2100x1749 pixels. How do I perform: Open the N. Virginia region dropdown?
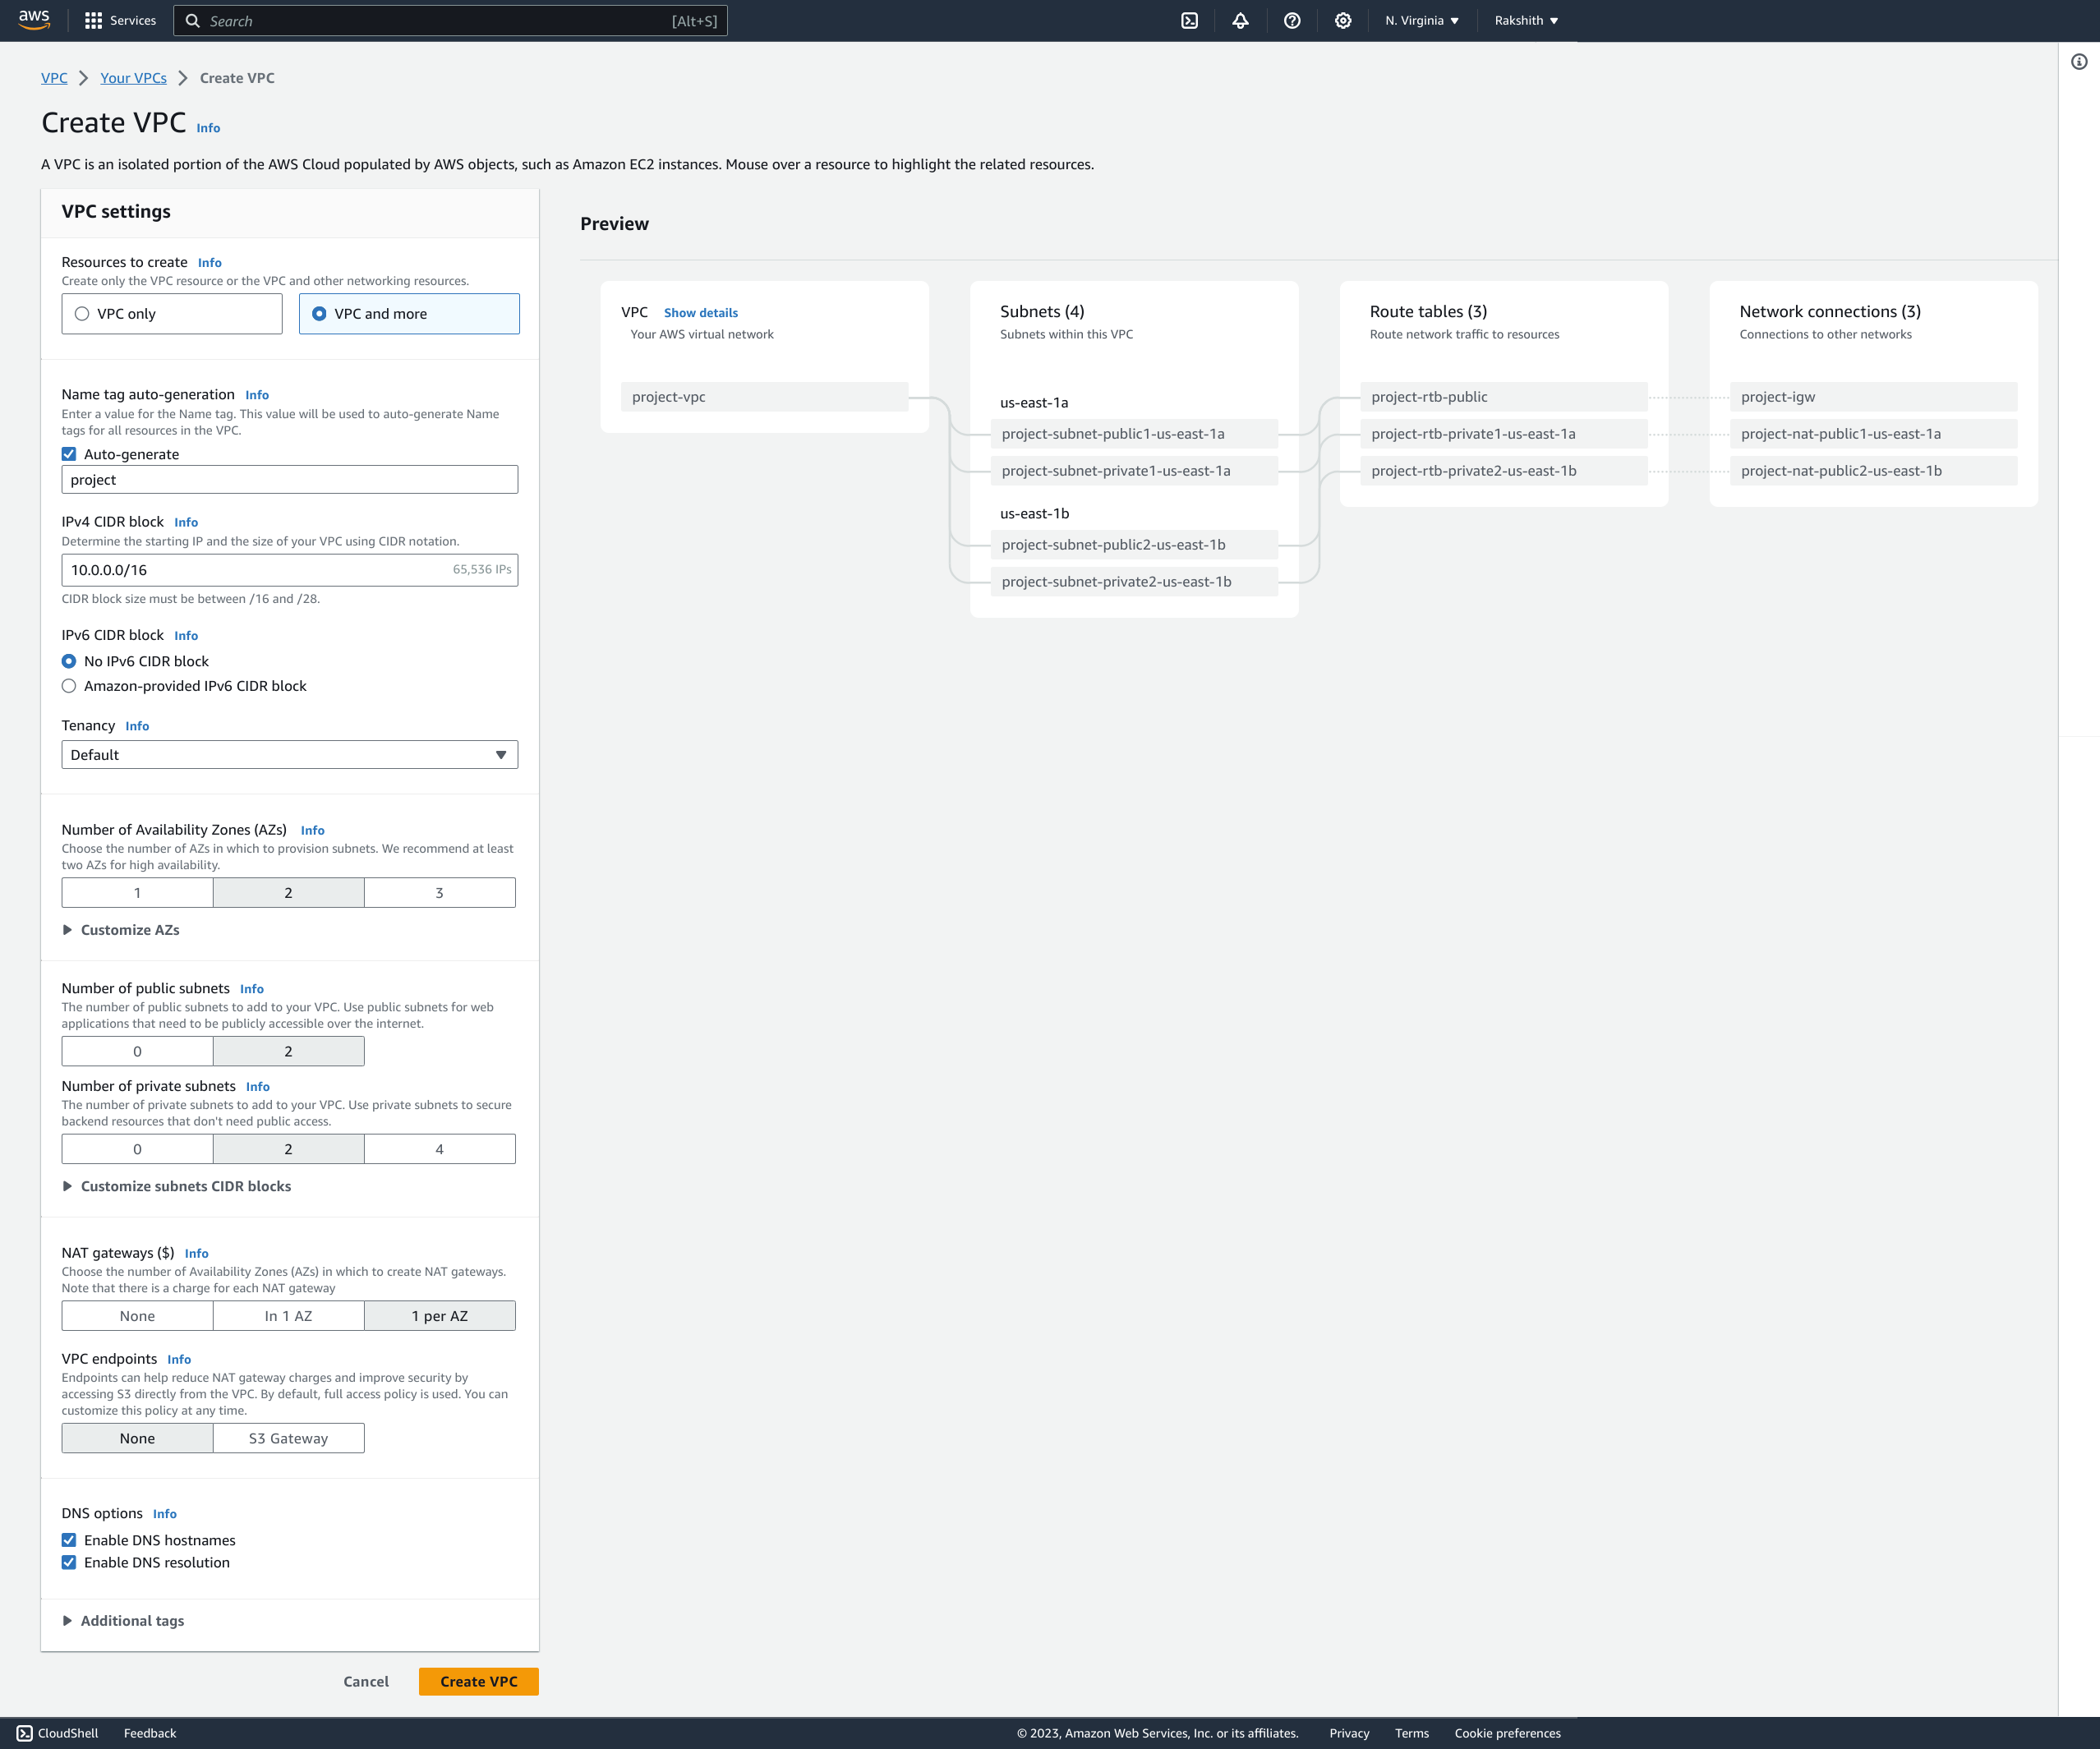pyautogui.click(x=1421, y=20)
